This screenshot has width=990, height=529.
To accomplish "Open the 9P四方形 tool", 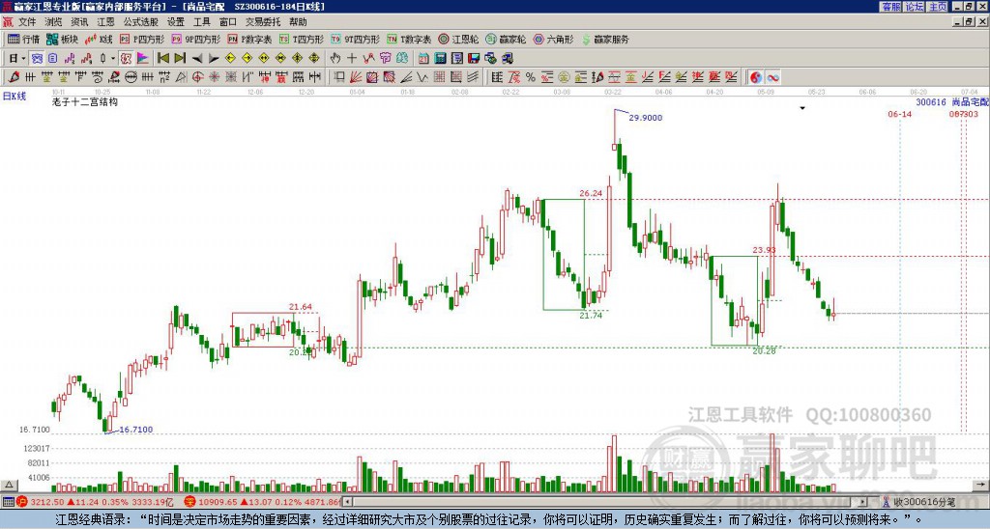I will point(195,39).
